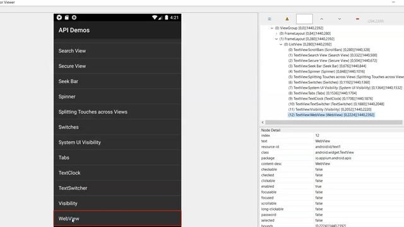Viewport: 404px width, 227px height.
Task: Select the password property row
Action: 332,214
